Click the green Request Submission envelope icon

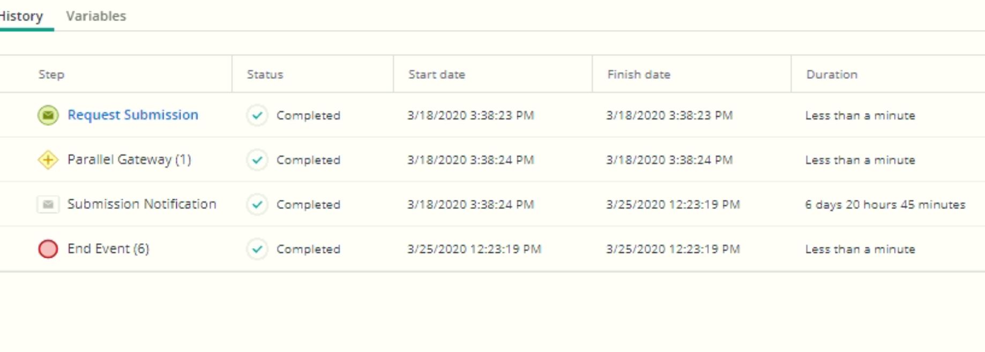click(x=48, y=115)
